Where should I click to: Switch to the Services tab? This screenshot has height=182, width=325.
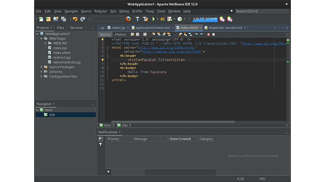[76, 28]
